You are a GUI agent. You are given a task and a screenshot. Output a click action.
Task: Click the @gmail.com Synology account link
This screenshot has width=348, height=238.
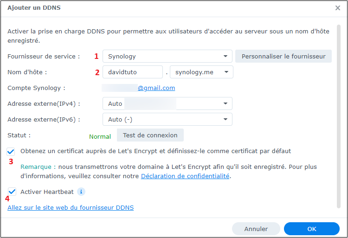(156, 88)
